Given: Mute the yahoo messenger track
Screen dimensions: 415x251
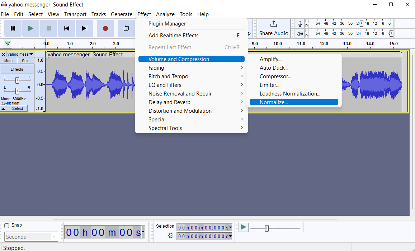Looking at the screenshot, I should [8, 61].
